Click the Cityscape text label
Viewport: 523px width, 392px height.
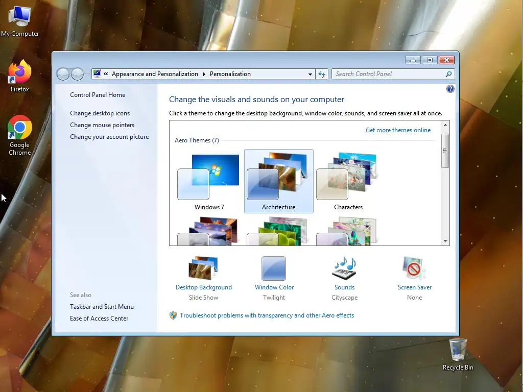coord(345,298)
